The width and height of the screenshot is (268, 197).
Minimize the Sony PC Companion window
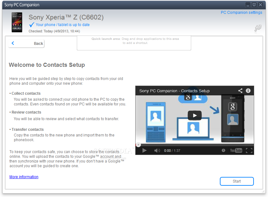click(248, 5)
